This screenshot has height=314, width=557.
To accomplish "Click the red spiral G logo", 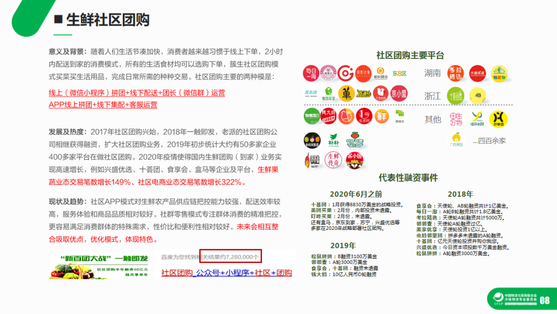I will pyautogui.click(x=345, y=73).
